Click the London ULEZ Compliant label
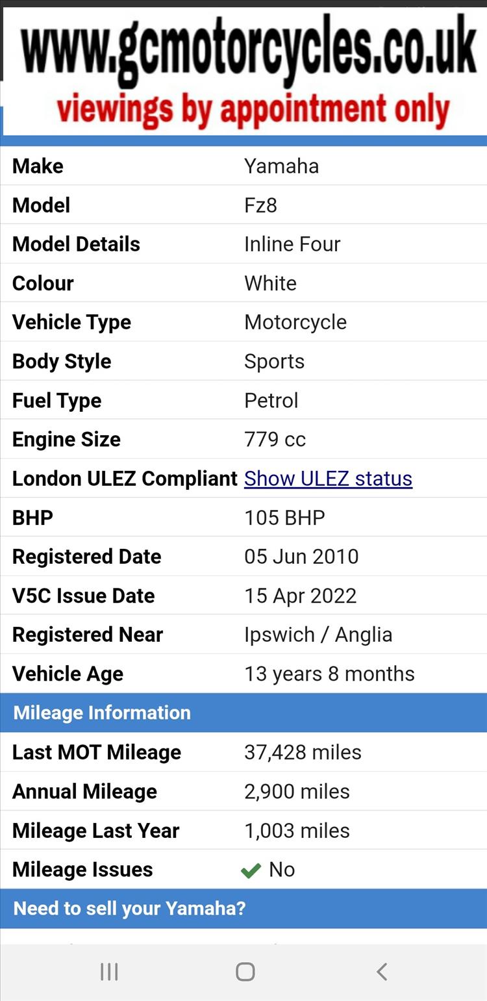 (125, 479)
